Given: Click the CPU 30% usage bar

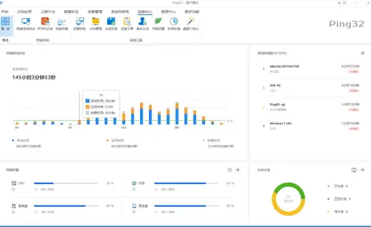Looking at the screenshot, I should click(66, 183).
